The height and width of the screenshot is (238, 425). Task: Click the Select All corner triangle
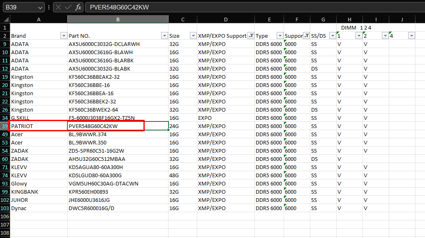point(5,19)
